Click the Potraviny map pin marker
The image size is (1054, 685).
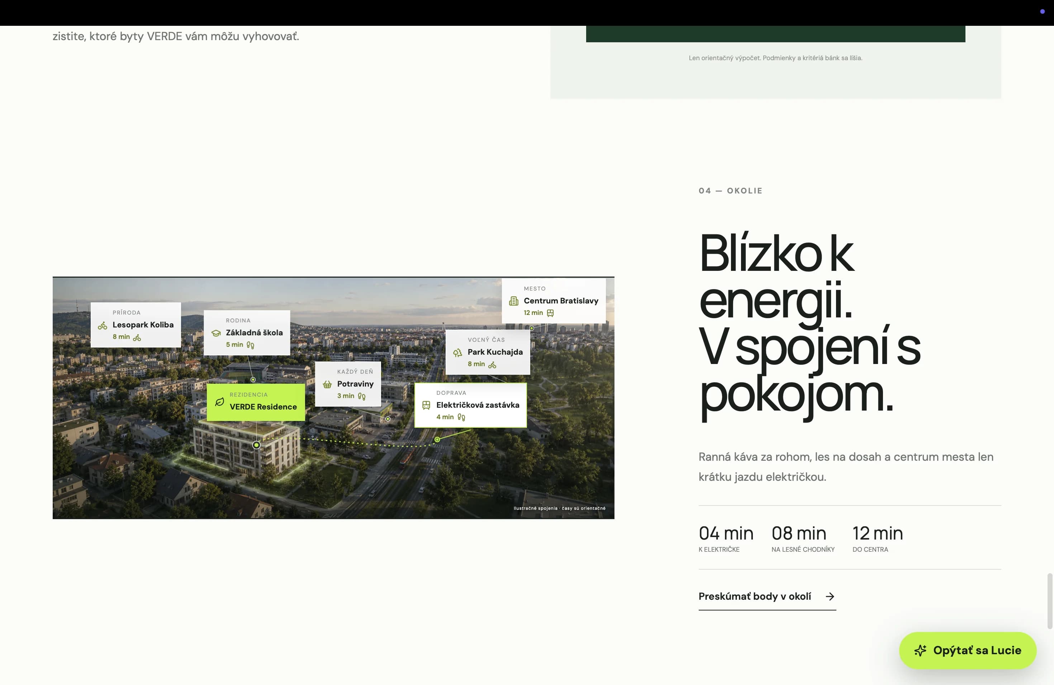click(x=388, y=418)
